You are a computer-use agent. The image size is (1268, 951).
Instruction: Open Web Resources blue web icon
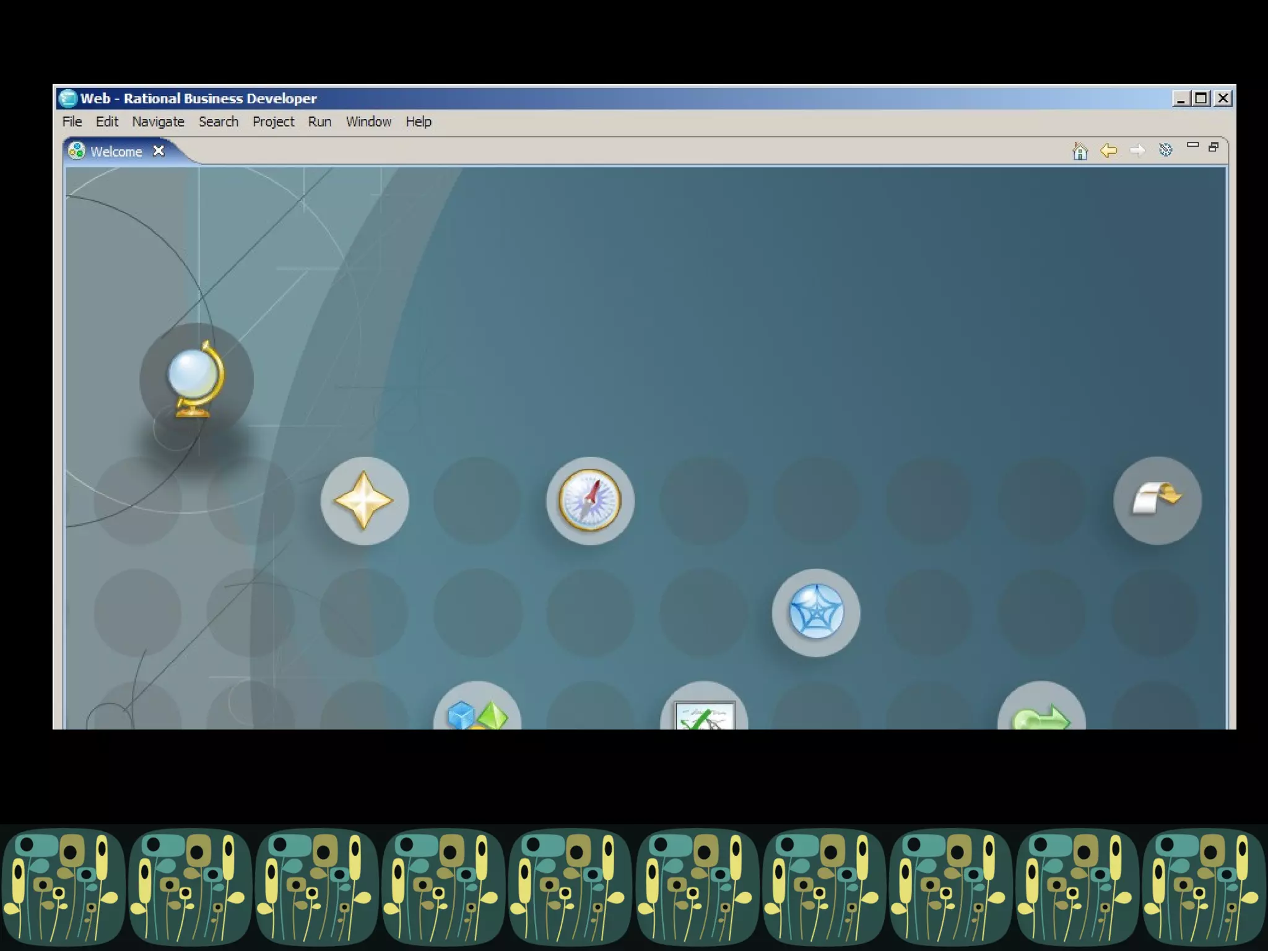pos(815,612)
